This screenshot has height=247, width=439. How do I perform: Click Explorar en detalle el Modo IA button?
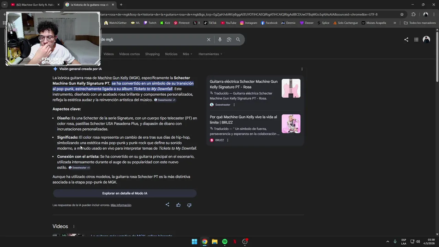(124, 193)
